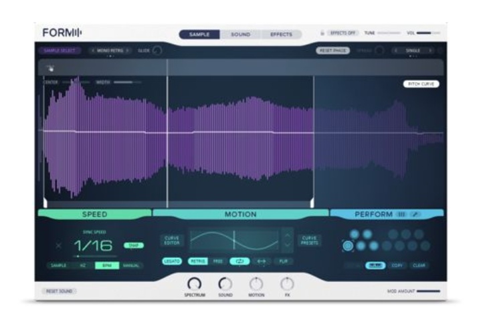Click the hand cursor icon in overview strip
Viewport: 481px width, 334px height.
click(x=50, y=68)
